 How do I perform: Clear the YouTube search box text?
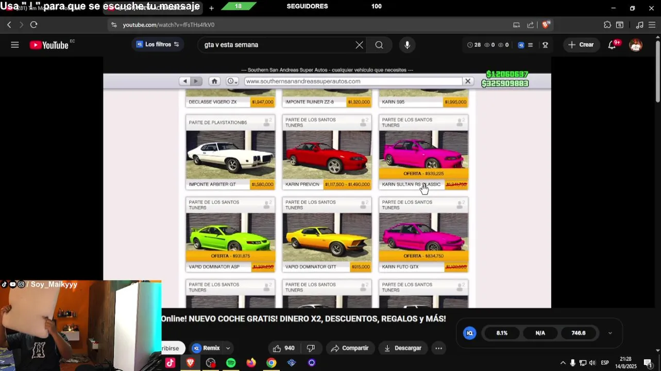point(359,45)
